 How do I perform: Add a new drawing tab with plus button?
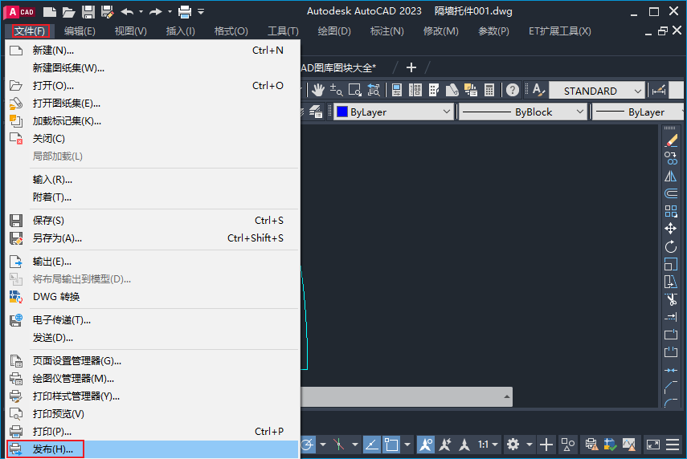[411, 67]
